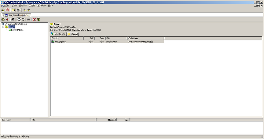Click the 'Allocated memory: 0 bytes' status bar text
Image resolution: width=264 pixels, height=139 pixels.
(x=15, y=136)
